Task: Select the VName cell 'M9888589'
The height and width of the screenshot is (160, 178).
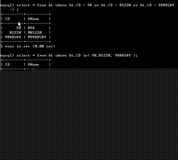Action: coord(37,37)
